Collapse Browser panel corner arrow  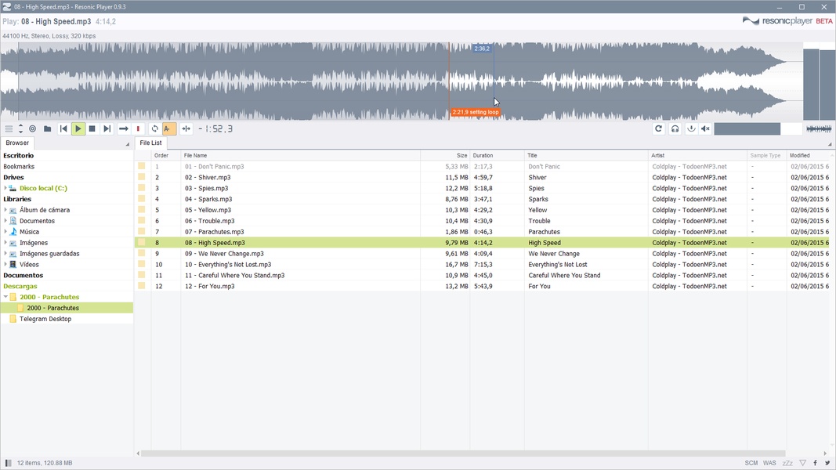point(128,144)
